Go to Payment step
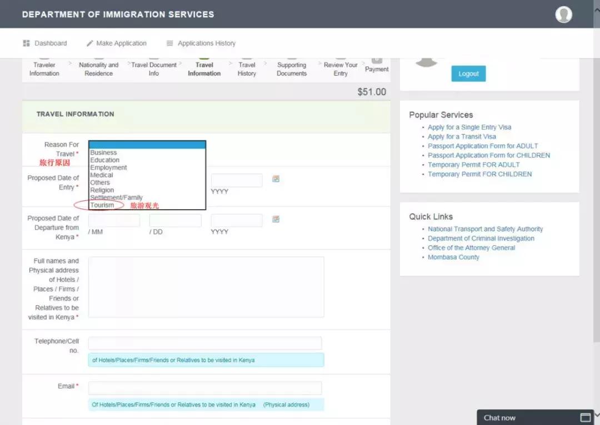 pyautogui.click(x=377, y=69)
